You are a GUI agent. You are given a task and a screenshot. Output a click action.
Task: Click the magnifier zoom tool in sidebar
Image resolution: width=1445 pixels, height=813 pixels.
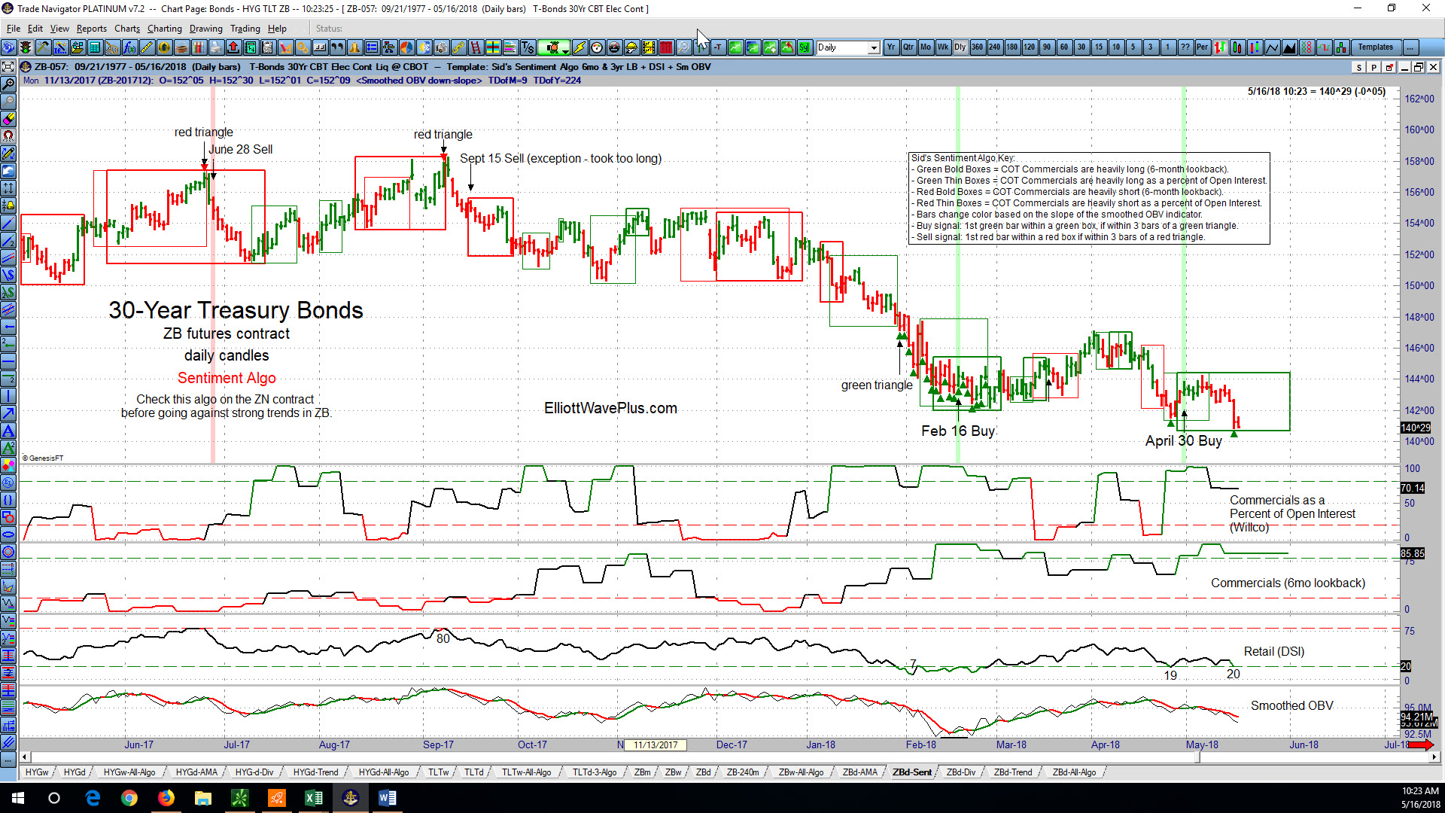tap(8, 84)
